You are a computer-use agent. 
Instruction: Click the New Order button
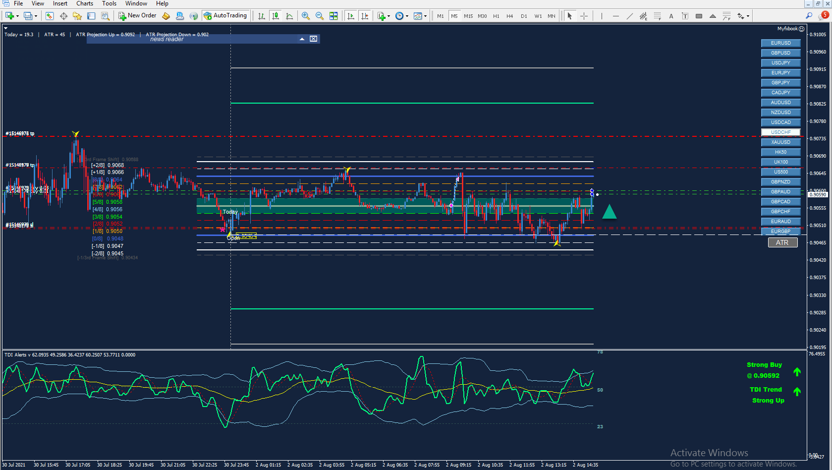(x=137, y=16)
